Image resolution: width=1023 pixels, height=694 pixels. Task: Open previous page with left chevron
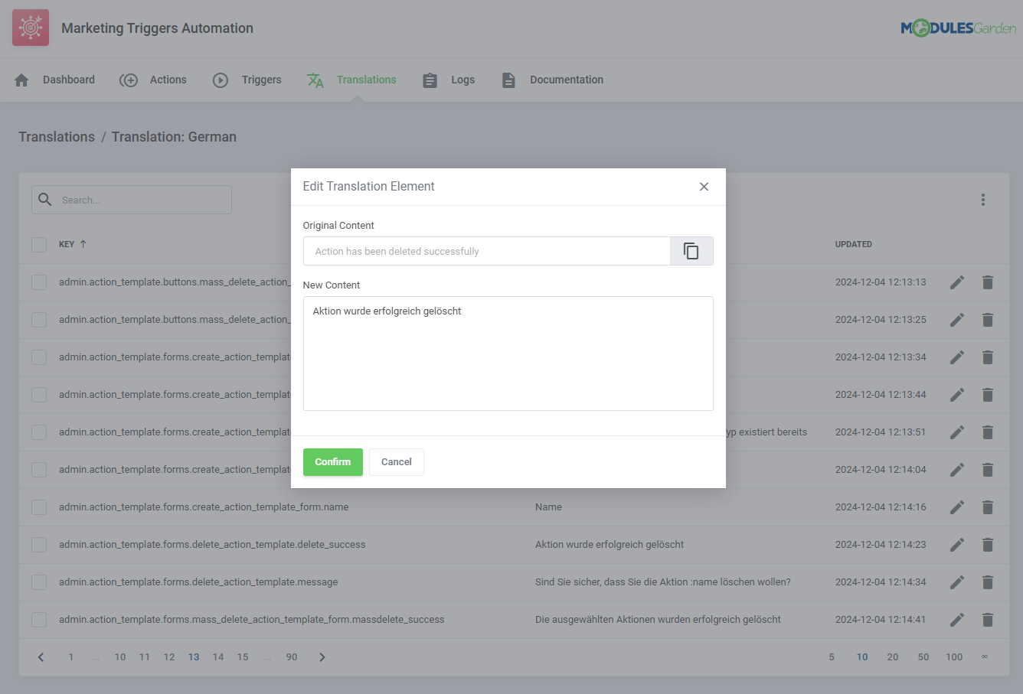point(40,657)
